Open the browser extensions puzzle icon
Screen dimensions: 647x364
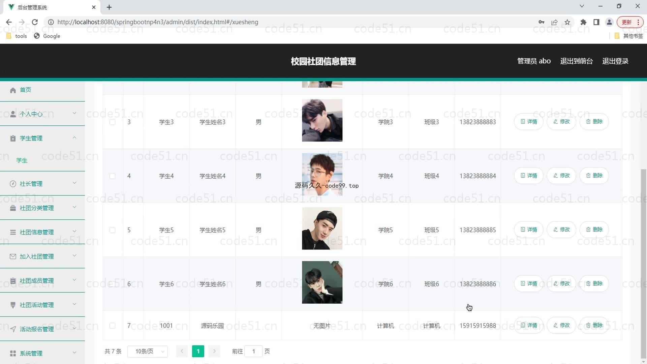[x=583, y=22]
